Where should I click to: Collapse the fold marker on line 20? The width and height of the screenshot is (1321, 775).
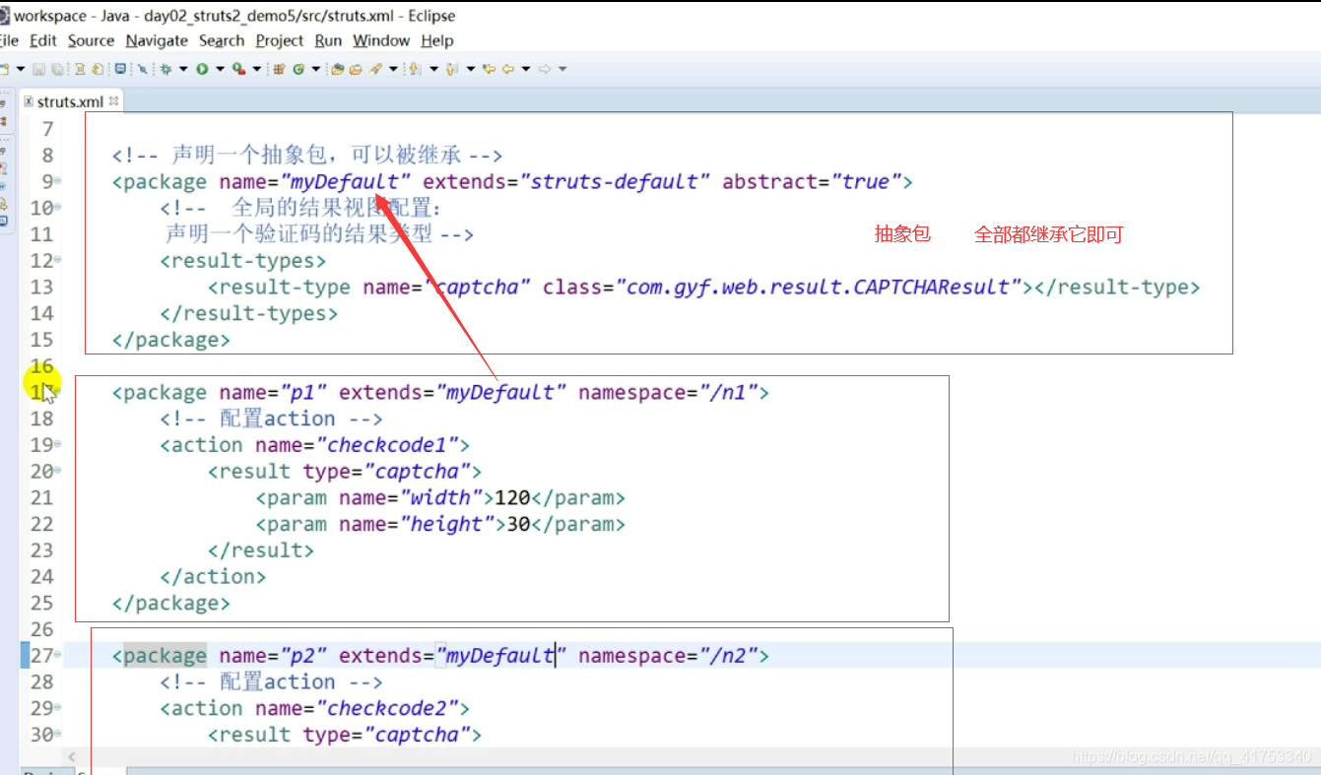pos(57,471)
